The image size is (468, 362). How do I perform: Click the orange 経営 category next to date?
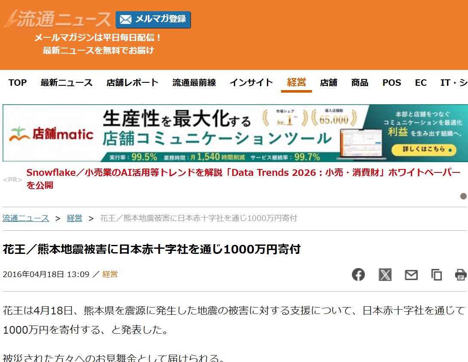coord(110,274)
